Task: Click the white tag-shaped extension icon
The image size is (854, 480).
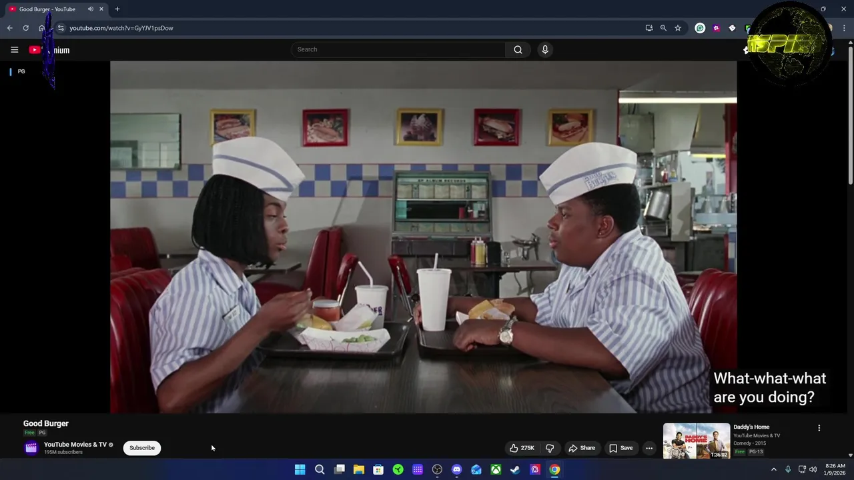Action: coord(732,28)
